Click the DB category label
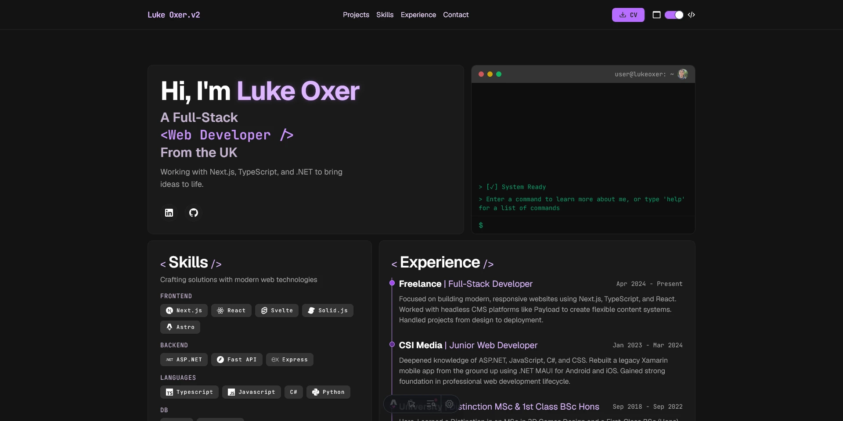843x421 pixels. 164,410
